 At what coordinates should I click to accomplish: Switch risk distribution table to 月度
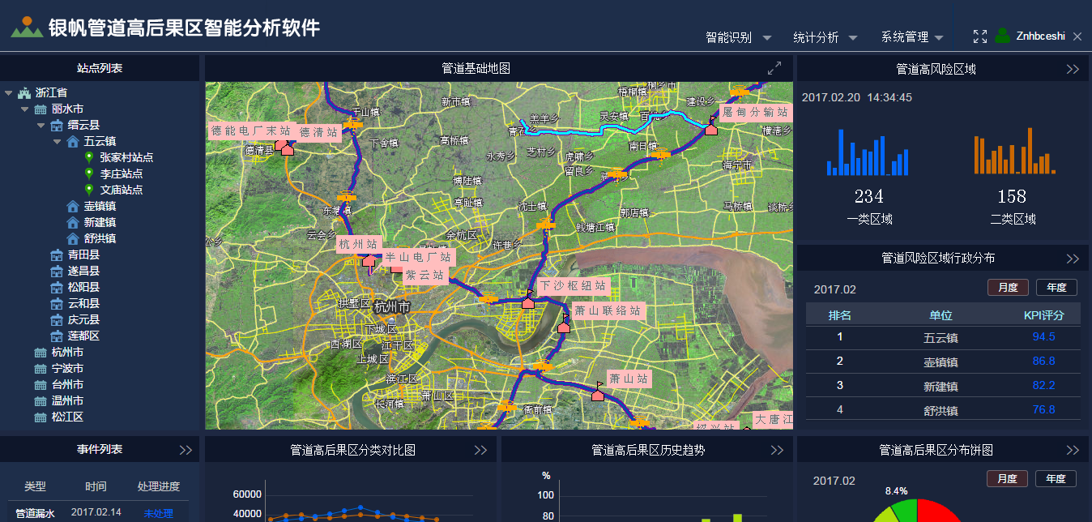point(1008,288)
